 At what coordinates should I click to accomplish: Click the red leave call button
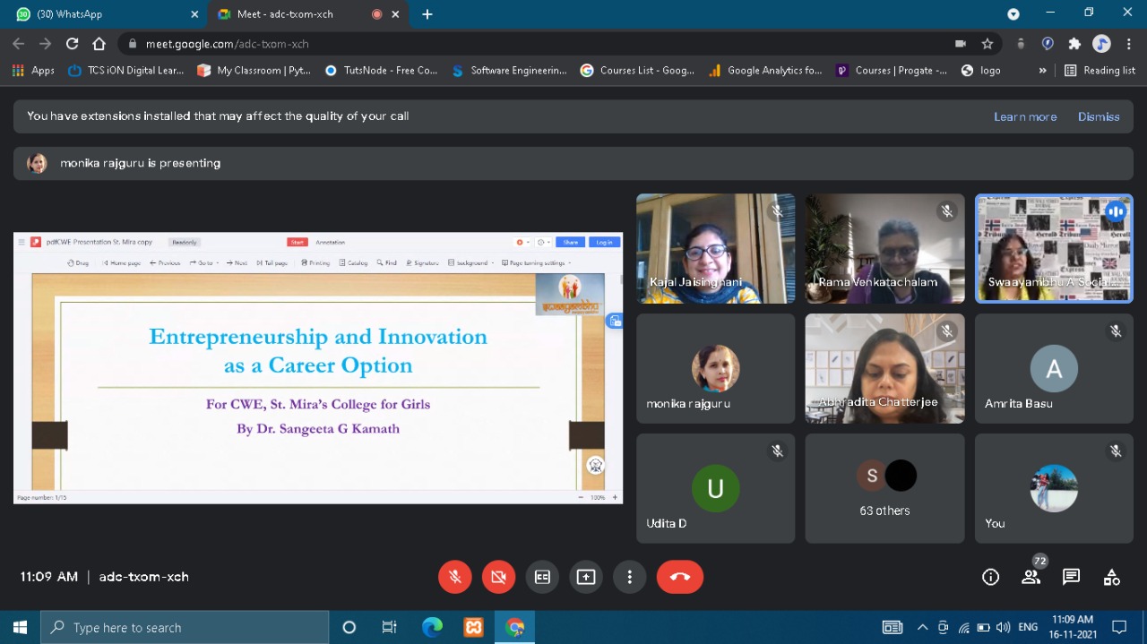tap(679, 577)
